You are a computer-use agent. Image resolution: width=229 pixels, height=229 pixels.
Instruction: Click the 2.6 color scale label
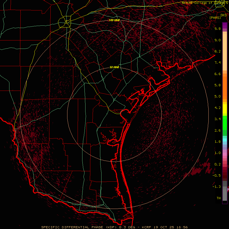click(218, 131)
